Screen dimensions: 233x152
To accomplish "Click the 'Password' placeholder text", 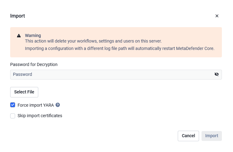I will pos(23,74).
